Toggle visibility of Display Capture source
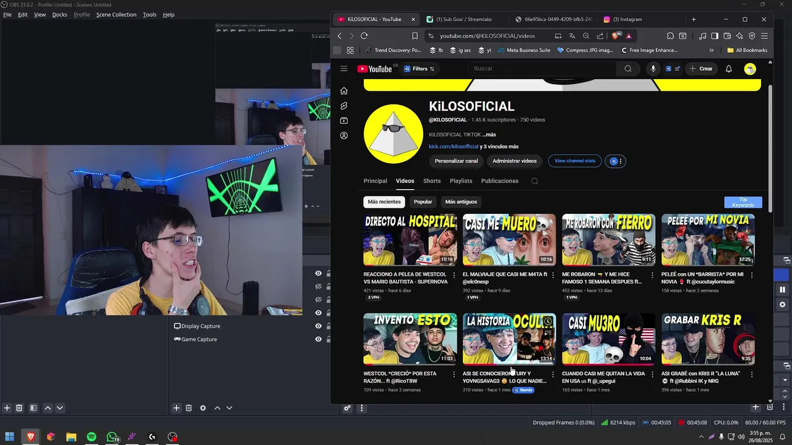Screen dimensions: 792x445 point(319,326)
